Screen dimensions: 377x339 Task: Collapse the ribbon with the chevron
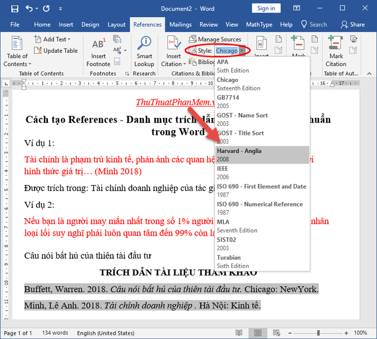(369, 74)
